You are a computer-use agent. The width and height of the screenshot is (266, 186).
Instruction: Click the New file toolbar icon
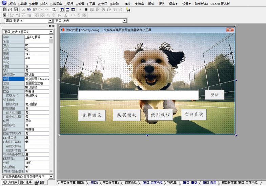(x=5, y=9)
